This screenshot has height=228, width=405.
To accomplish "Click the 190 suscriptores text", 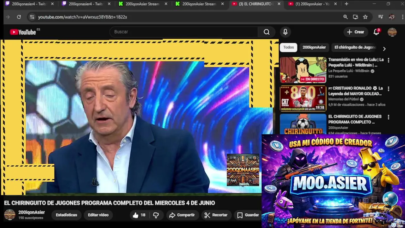I will 31,218.
